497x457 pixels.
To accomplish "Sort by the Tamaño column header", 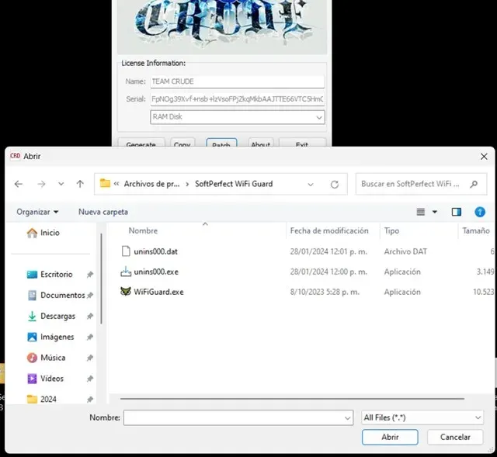I will pos(476,231).
